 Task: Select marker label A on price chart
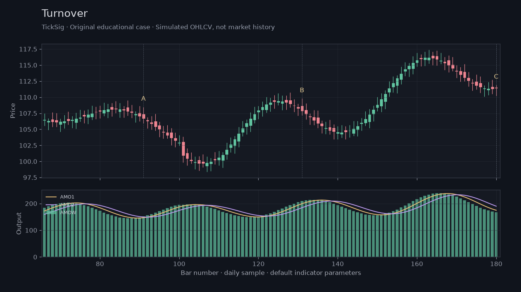pyautogui.click(x=143, y=99)
